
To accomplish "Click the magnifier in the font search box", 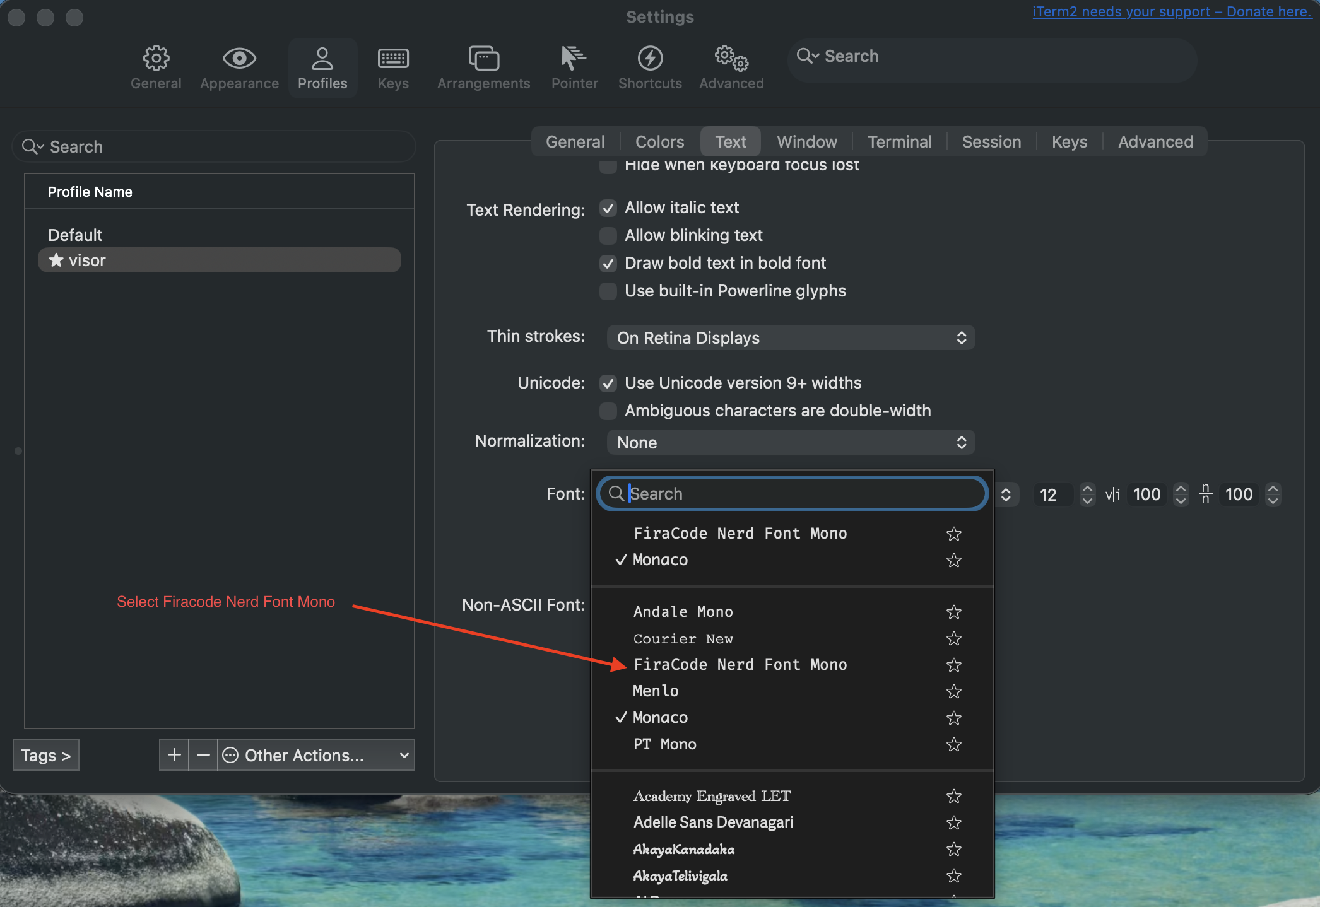I will pyautogui.click(x=616, y=494).
